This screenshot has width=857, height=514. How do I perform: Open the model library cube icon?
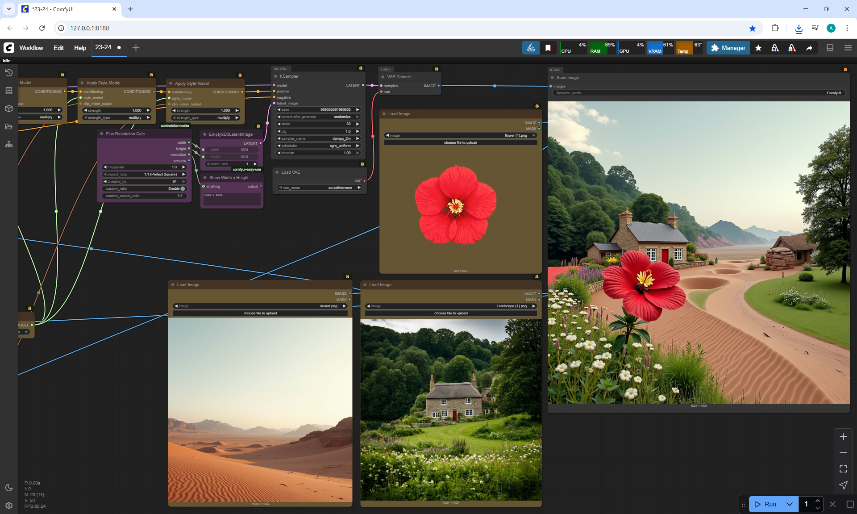click(x=8, y=109)
